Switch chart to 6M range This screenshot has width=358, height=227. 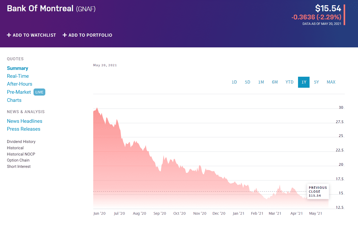275,82
